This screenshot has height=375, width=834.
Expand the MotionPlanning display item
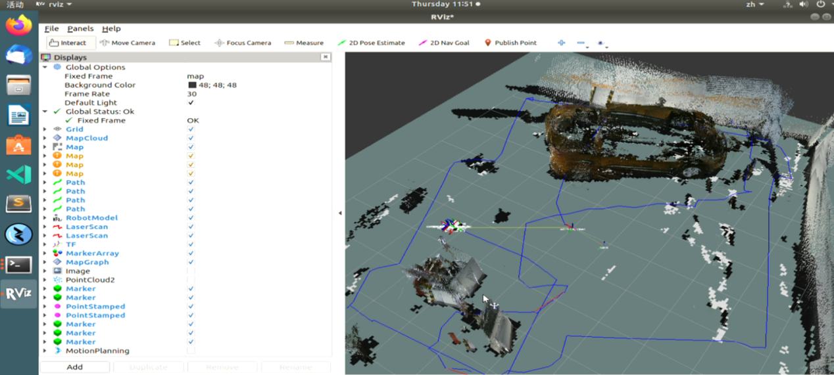point(45,351)
